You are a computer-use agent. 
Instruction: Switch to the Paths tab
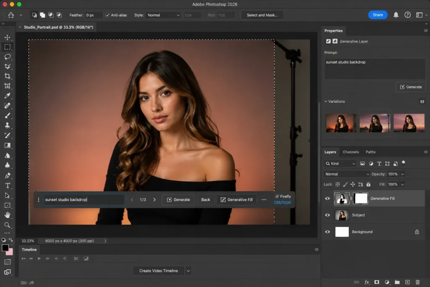(370, 152)
